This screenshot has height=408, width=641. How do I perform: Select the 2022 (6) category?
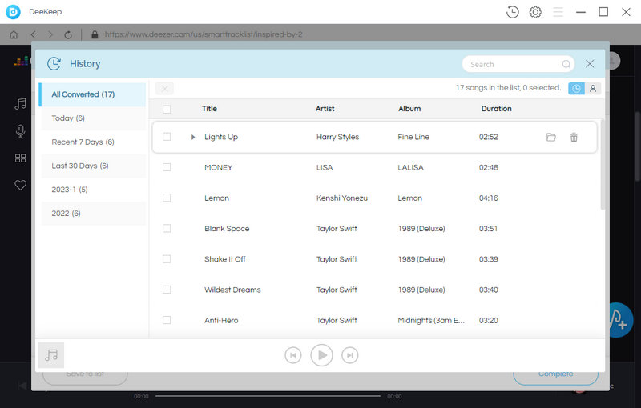coord(93,214)
